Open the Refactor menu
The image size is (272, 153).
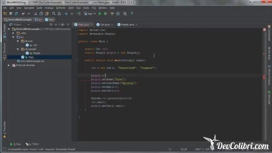[61, 8]
